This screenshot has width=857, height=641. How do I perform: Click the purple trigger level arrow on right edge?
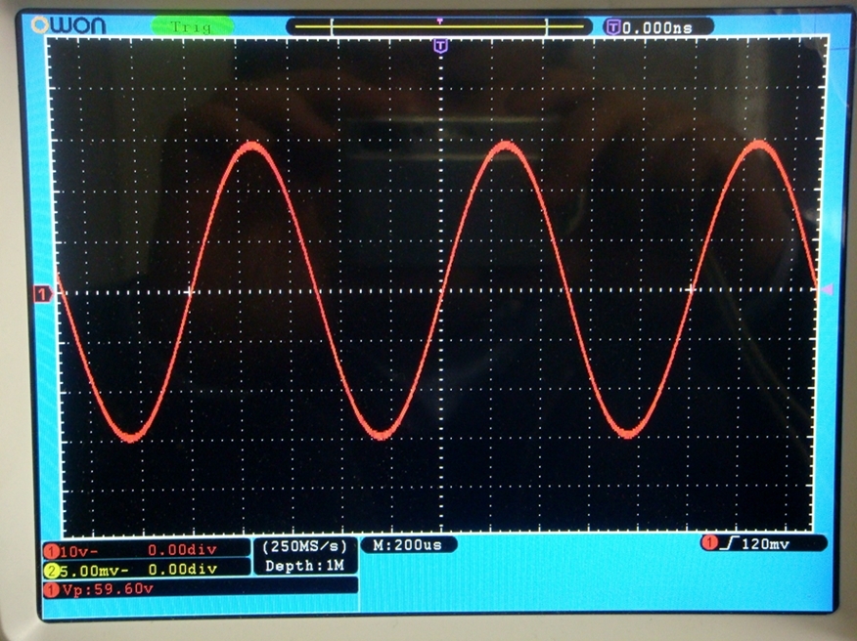[x=827, y=289]
